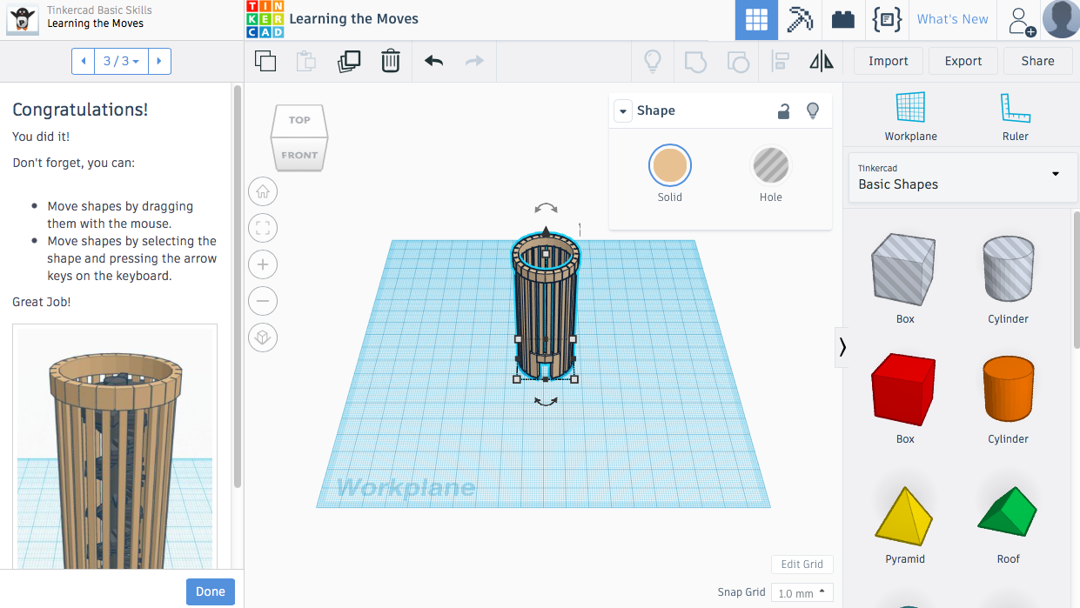Click the Done button

210,591
